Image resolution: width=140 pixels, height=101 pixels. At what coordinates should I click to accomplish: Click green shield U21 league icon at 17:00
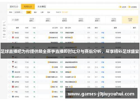tap(13, 77)
